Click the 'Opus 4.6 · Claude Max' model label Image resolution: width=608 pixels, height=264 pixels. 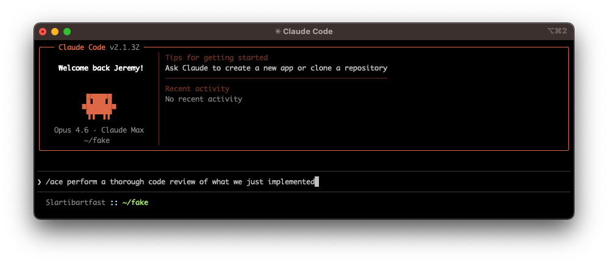click(x=99, y=130)
